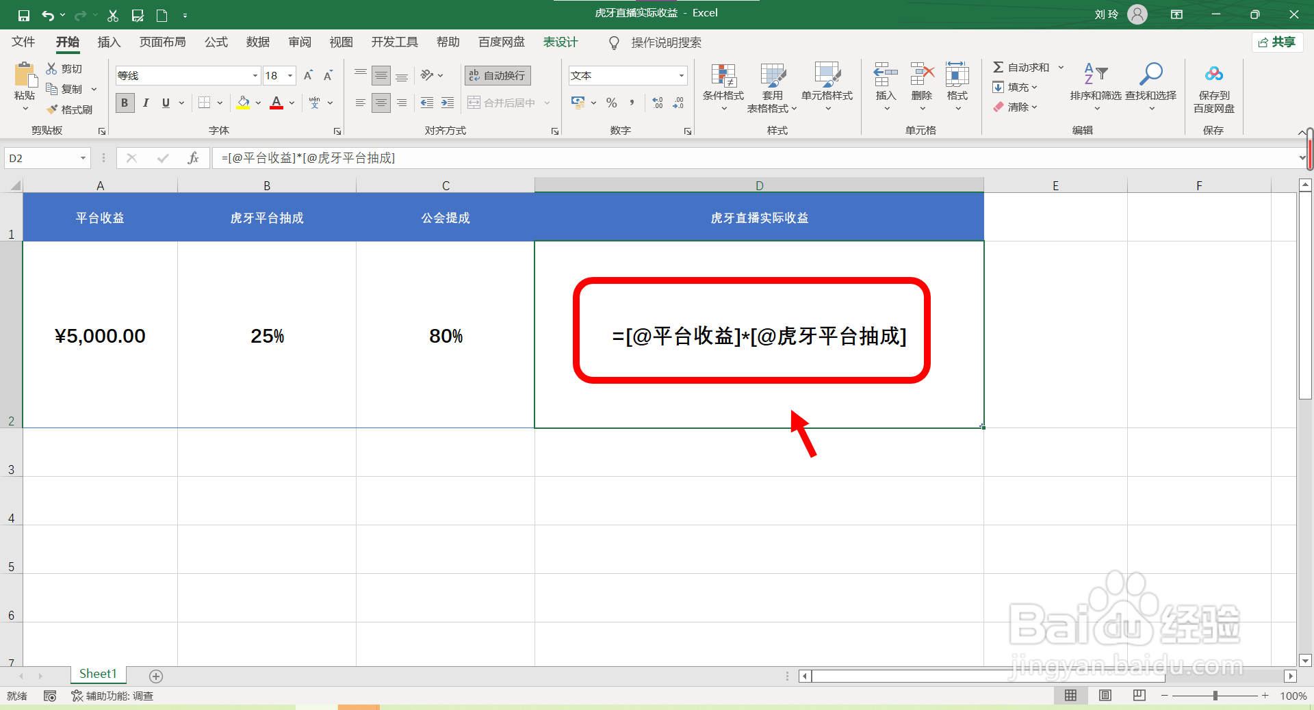1314x710 pixels.
Task: Click the percent style icon
Action: point(612,103)
